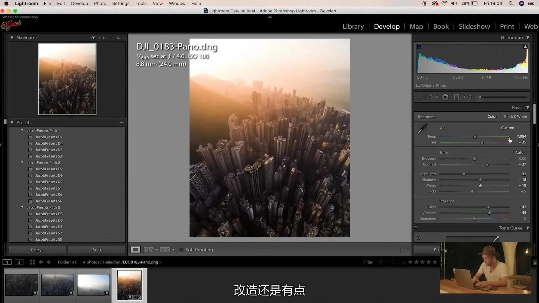Collapse the JacobPresets Pack 2 folder
Screen dimensions: 539x303
pos(22,162)
